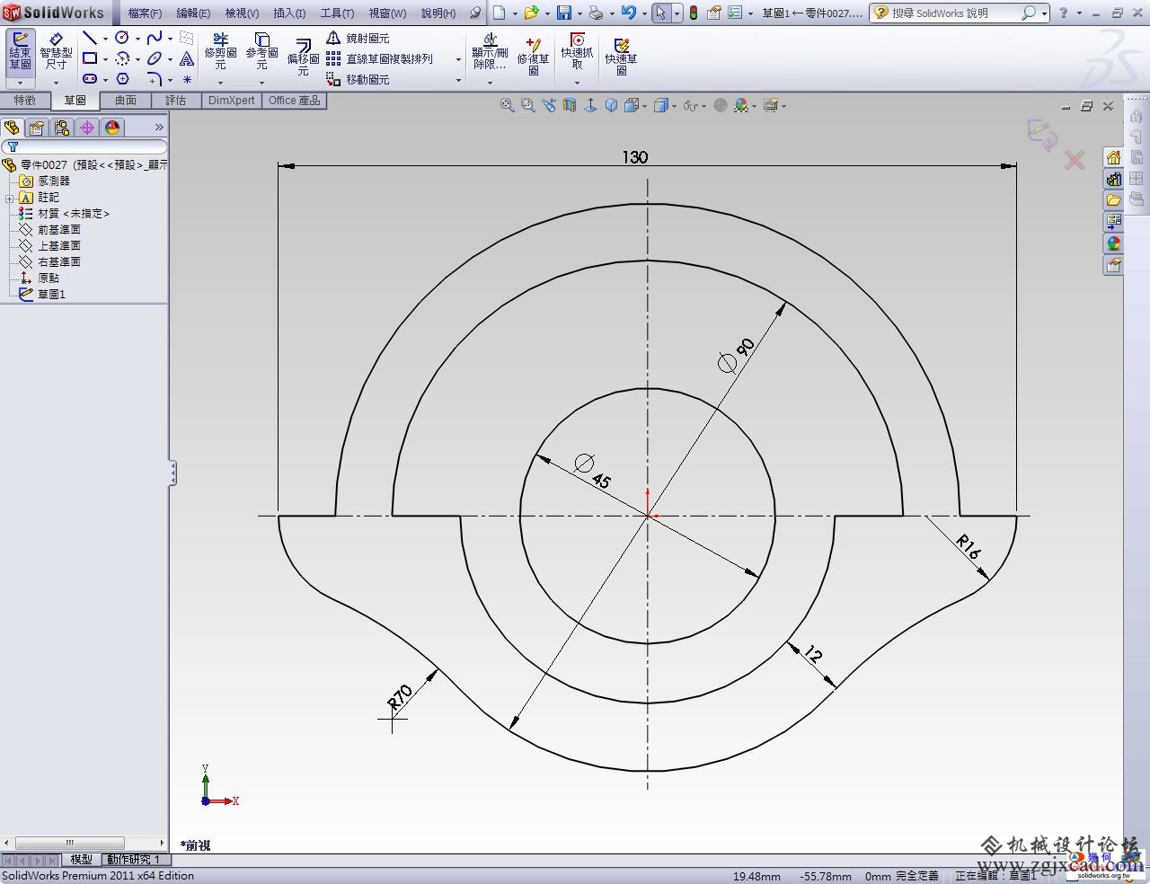Open the Line tool dropdown arrow
The image size is (1150, 884).
point(104,39)
